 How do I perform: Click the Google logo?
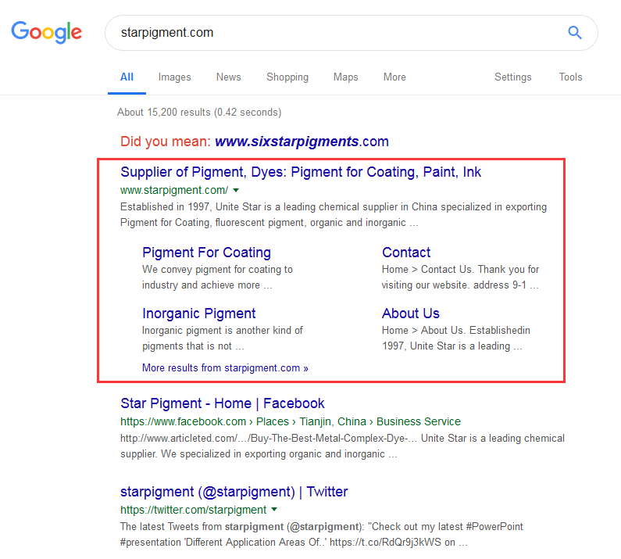(x=46, y=32)
